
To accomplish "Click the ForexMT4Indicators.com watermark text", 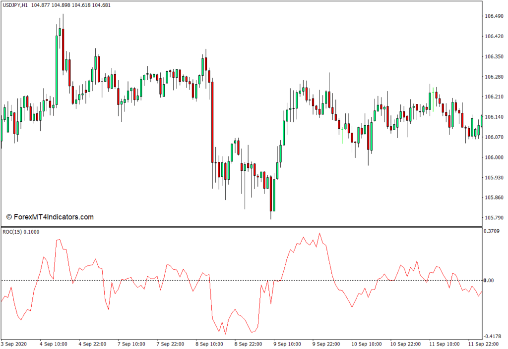I will click(x=50, y=217).
